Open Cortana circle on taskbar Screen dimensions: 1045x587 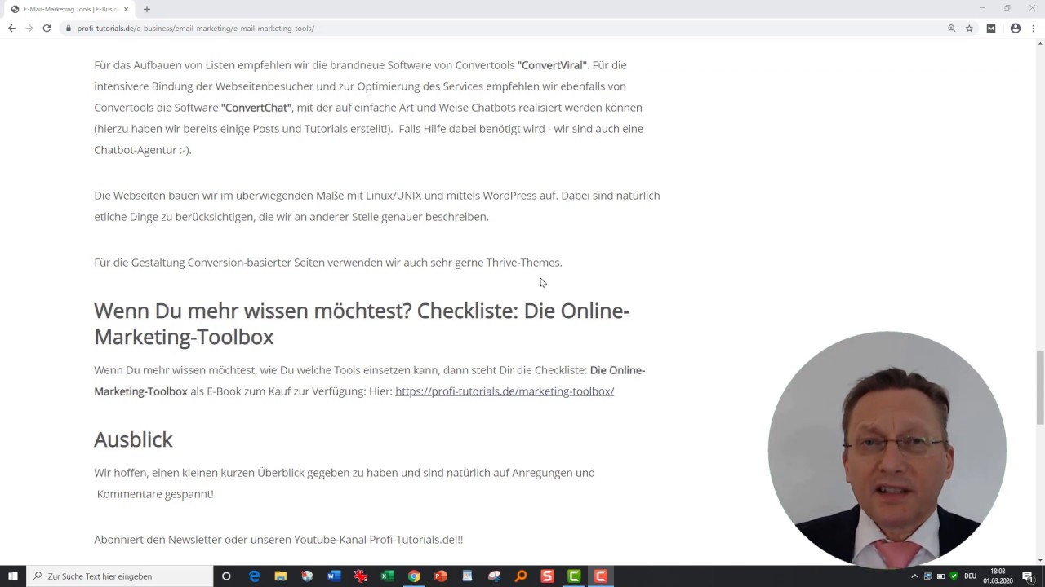point(226,576)
